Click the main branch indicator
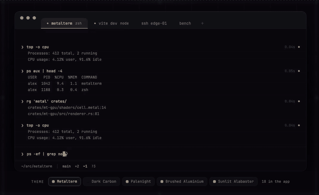This screenshot has width=319, height=195. [x=67, y=166]
